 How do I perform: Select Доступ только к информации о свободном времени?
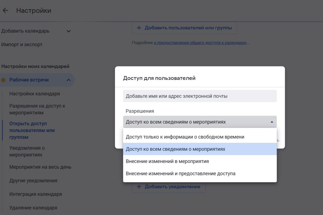200,137
